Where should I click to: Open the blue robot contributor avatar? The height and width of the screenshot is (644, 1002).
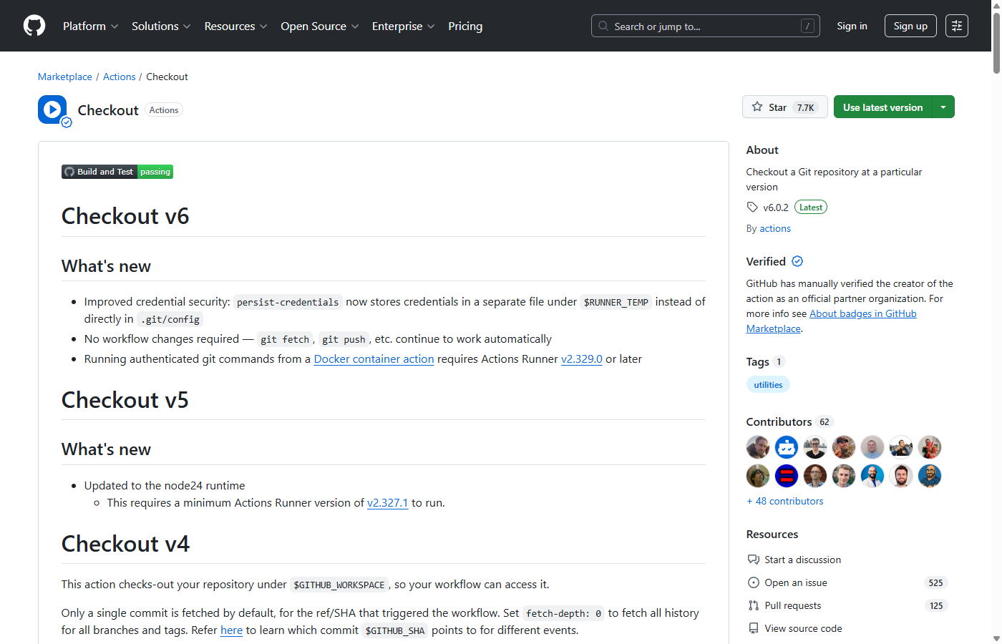[787, 447]
